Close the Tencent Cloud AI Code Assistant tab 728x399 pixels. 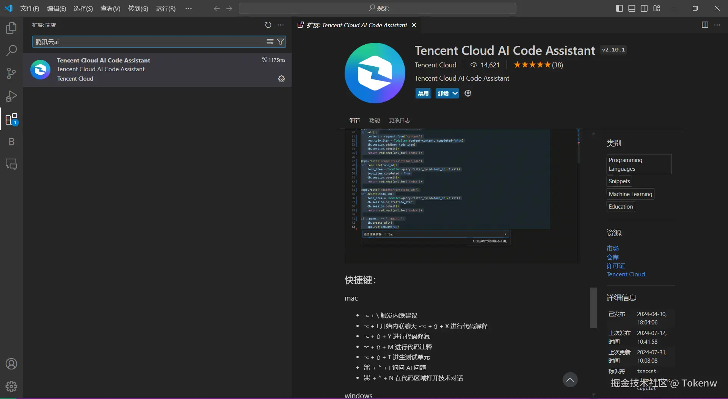tap(414, 25)
